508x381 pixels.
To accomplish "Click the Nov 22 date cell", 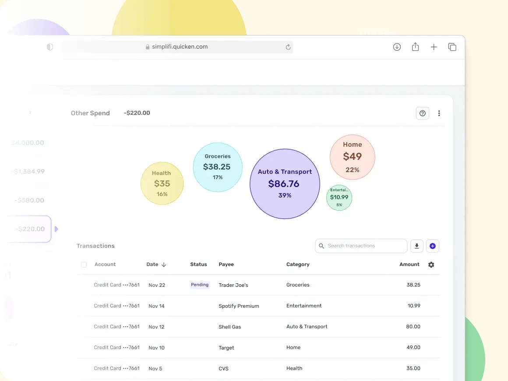I will 157,285.
